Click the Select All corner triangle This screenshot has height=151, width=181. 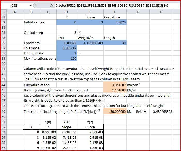(3, 12)
